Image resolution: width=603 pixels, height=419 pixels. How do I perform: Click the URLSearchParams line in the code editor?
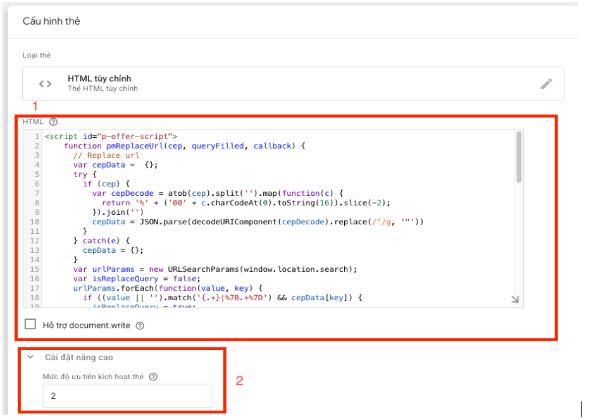215,269
